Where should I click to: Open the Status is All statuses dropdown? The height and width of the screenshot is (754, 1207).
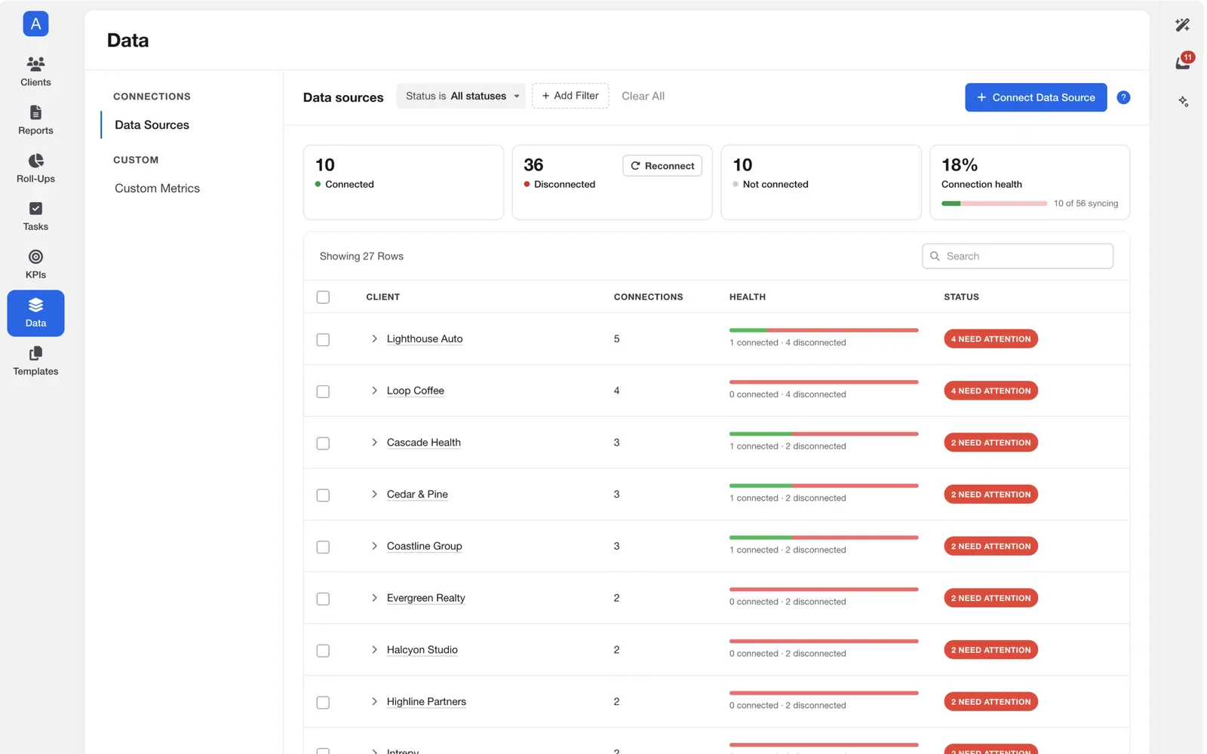pos(461,96)
